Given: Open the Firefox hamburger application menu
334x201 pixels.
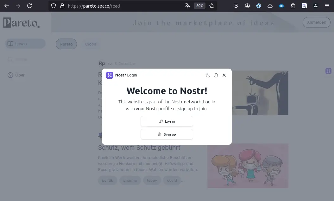Looking at the screenshot, I should click(x=327, y=6).
